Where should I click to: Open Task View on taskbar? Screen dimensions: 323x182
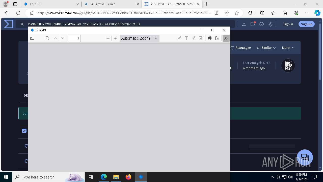(91, 177)
